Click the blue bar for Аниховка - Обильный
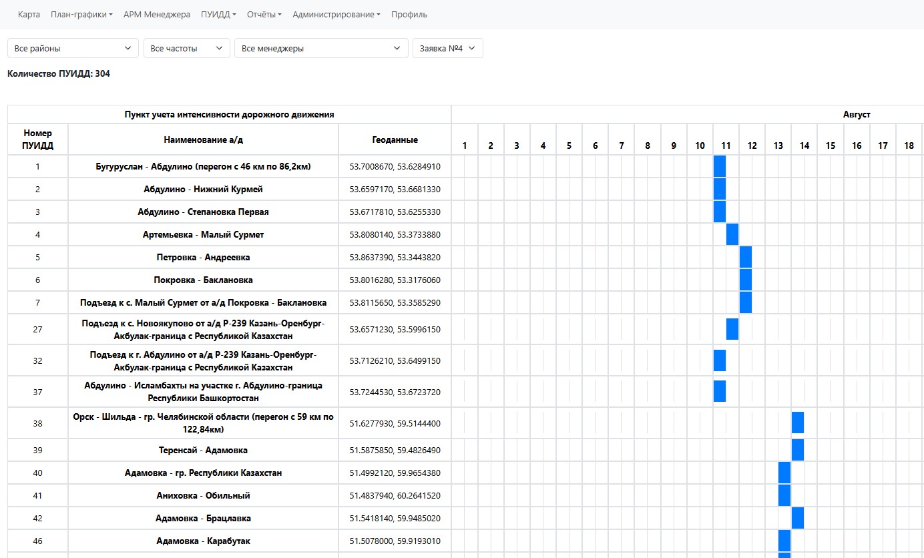The height and width of the screenshot is (558, 924). (784, 496)
